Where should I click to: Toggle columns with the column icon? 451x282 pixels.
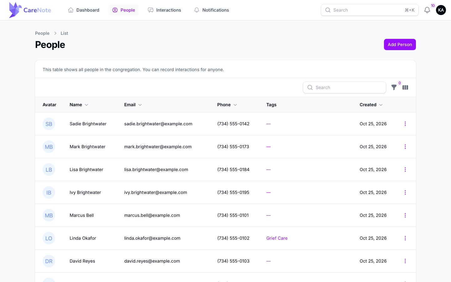(x=405, y=87)
